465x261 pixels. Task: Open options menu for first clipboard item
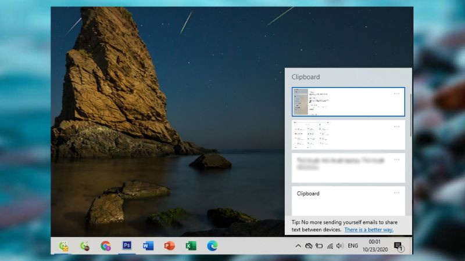coord(397,93)
